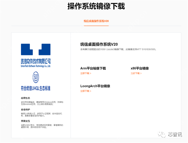
Task: Click the UnionTech Software Technology Co., Ltd. text
Action: 36,66
